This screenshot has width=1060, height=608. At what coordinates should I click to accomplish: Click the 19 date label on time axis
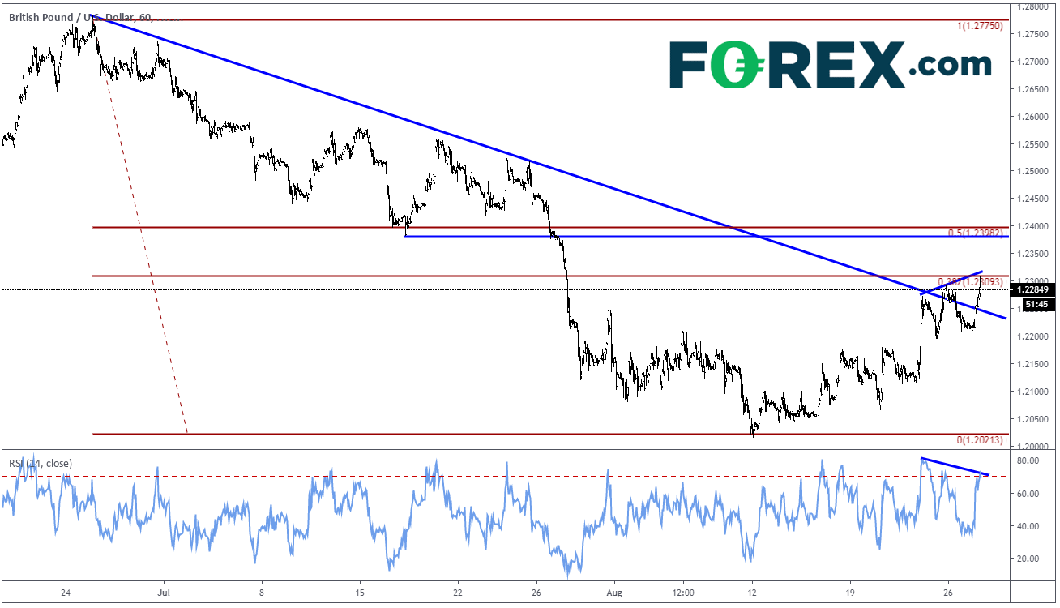pos(850,593)
